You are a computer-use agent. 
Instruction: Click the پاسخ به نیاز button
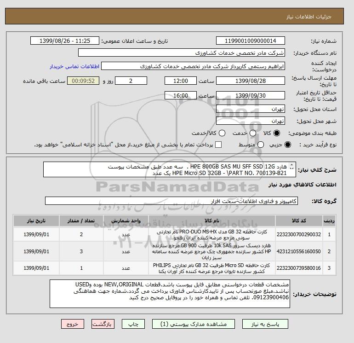tap(265, 324)
